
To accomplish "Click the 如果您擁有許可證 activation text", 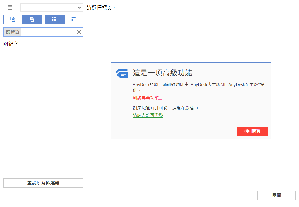I will [165, 108].
